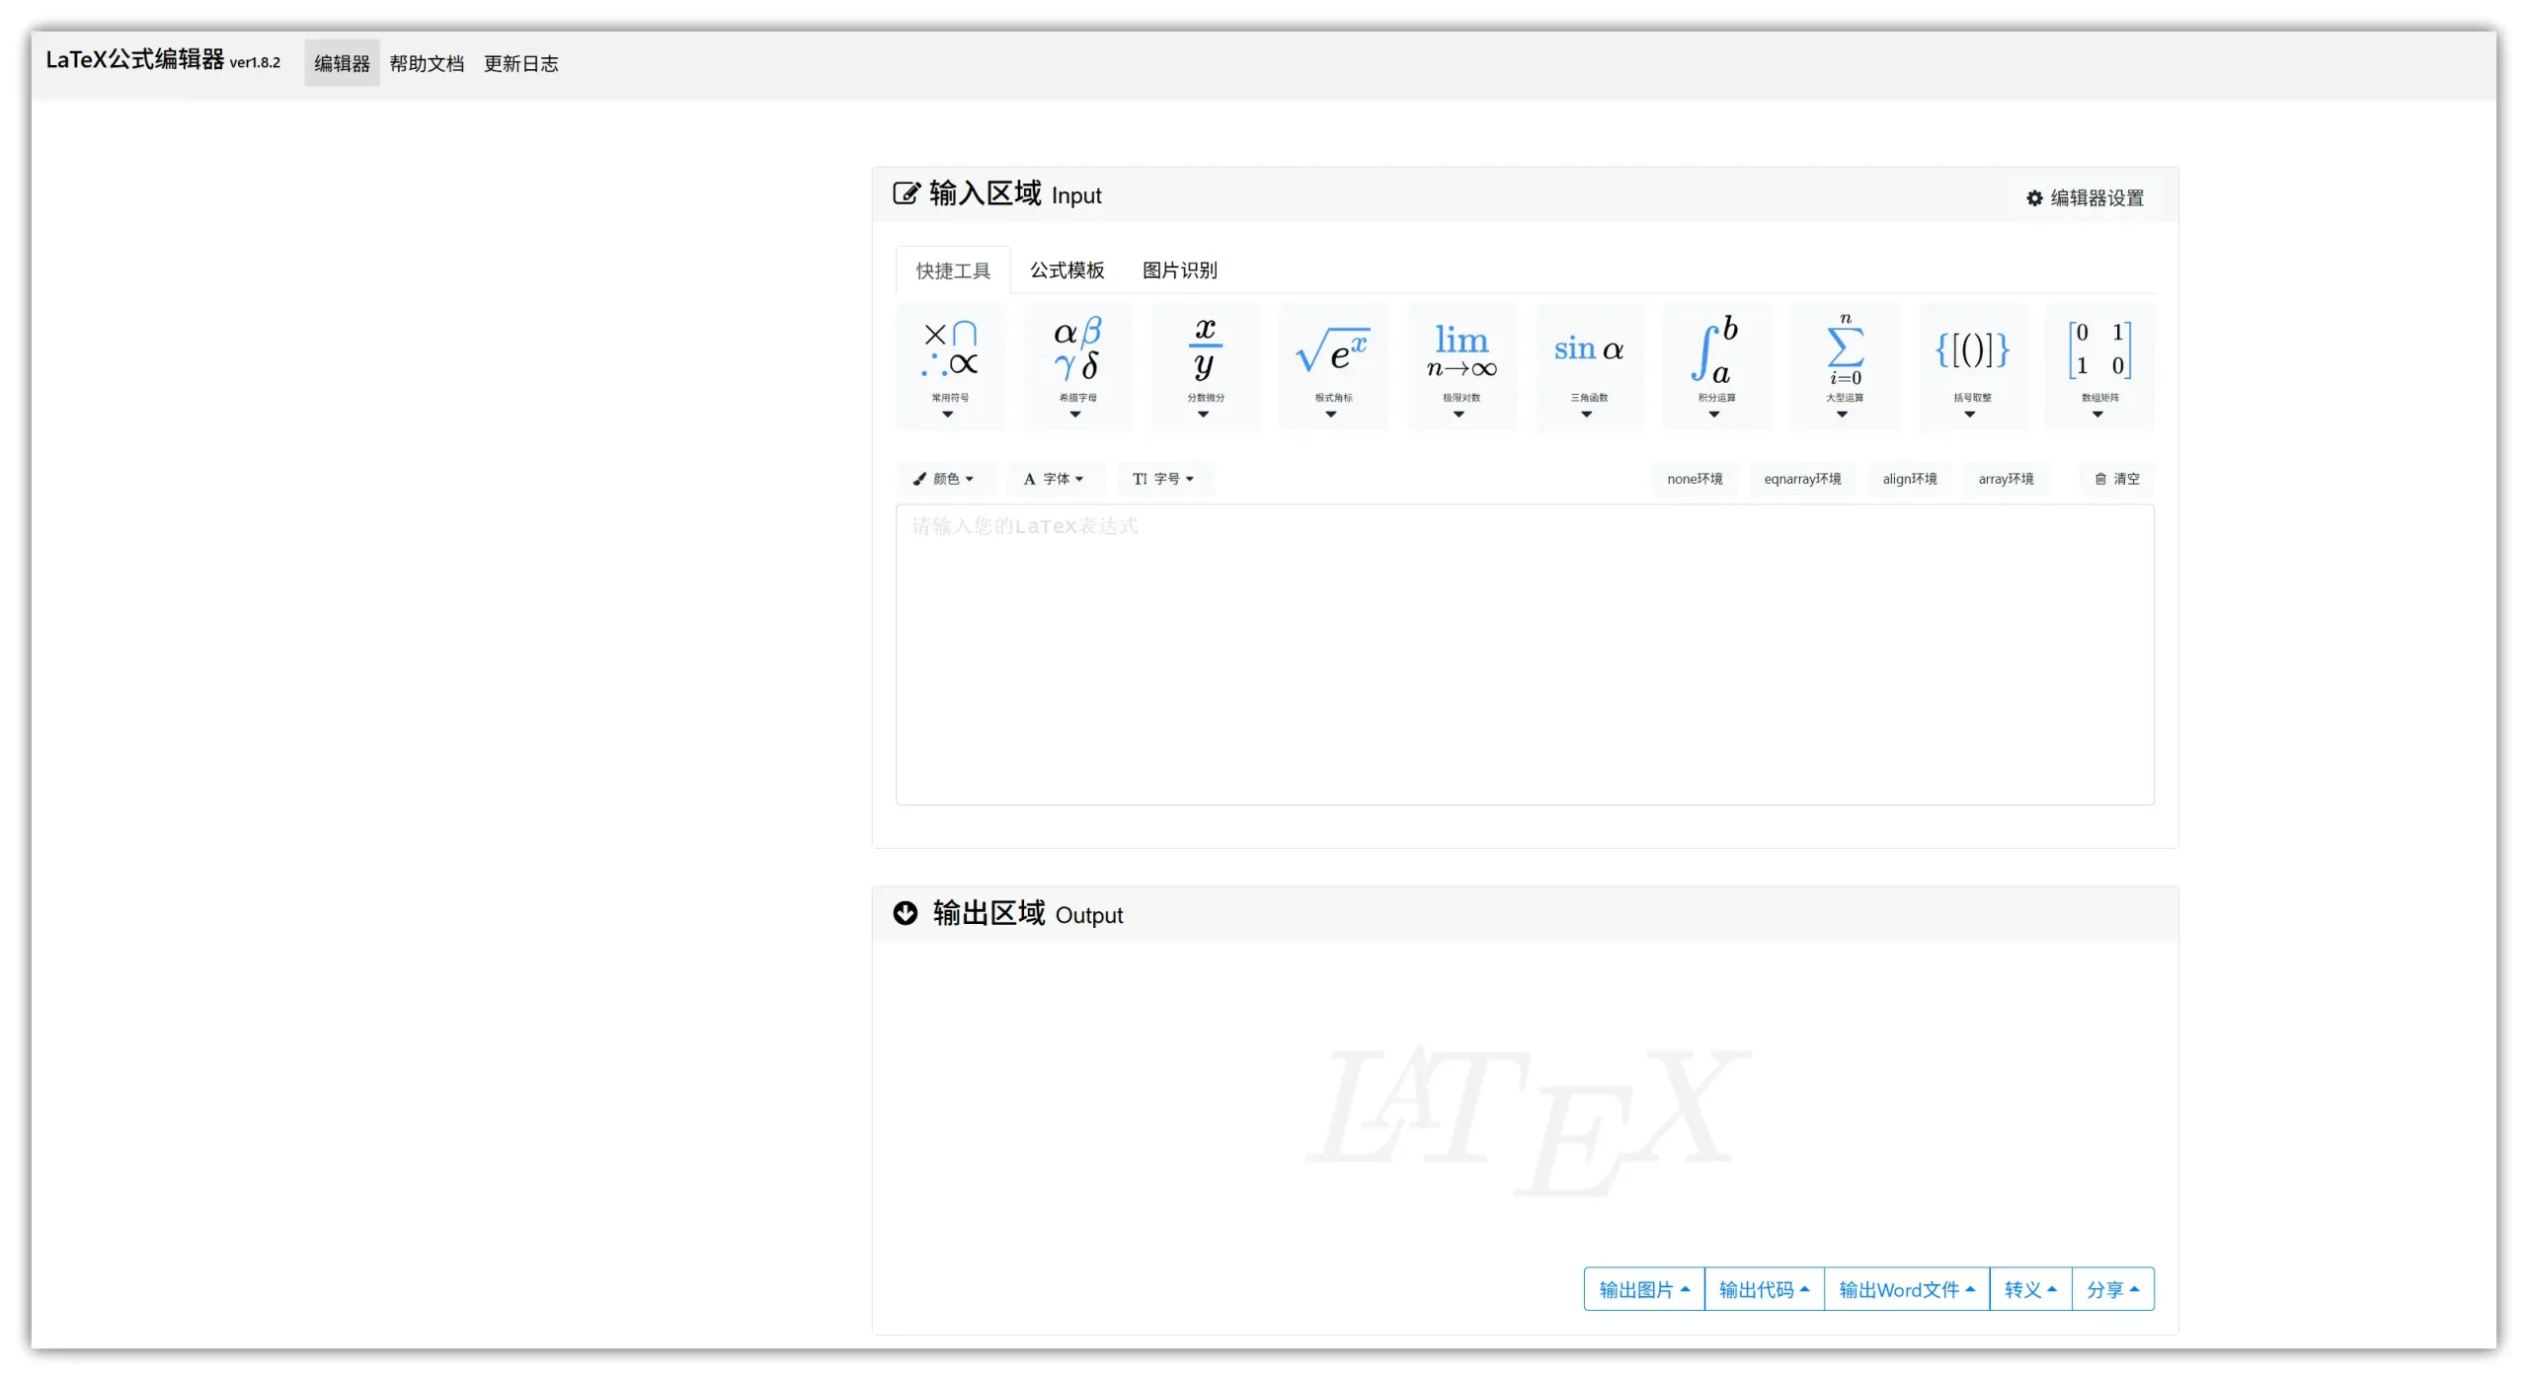This screenshot has width=2528, height=1380.
Task: Open the 输出图片 export image dropdown
Action: pyautogui.click(x=1644, y=1289)
